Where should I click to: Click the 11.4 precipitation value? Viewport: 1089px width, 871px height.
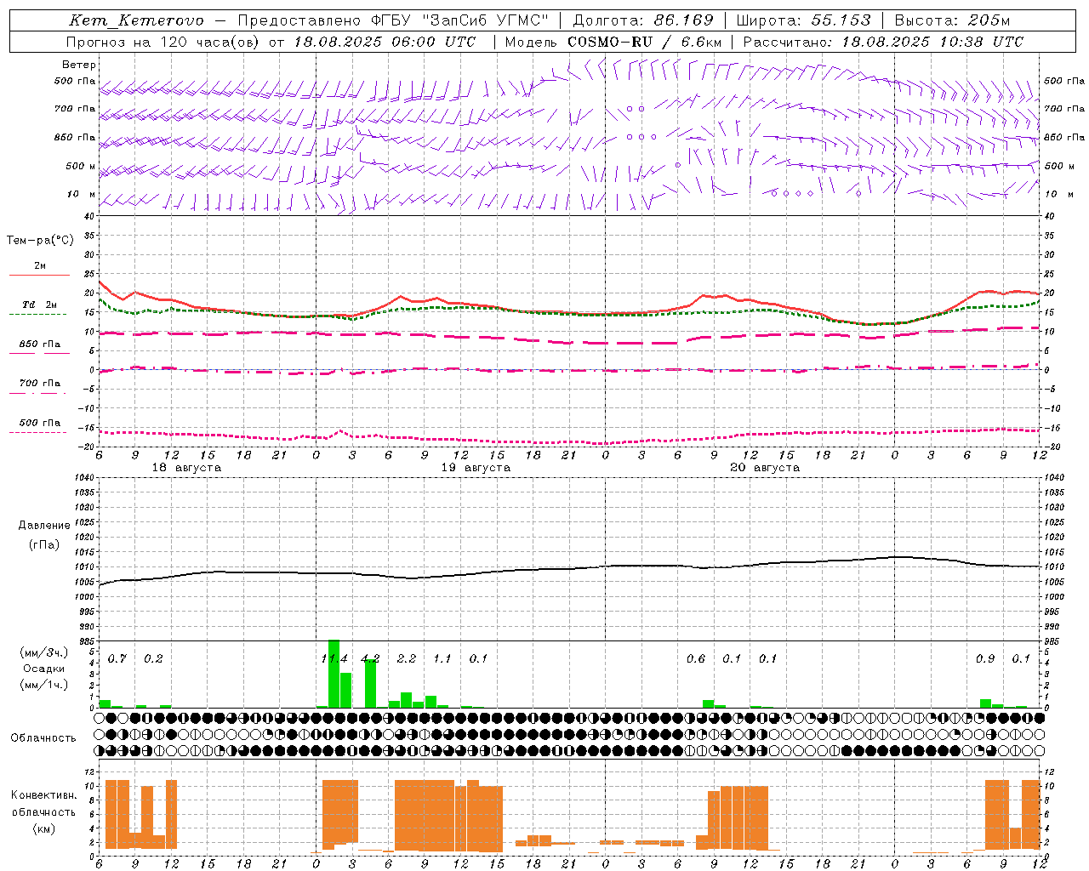click(334, 658)
